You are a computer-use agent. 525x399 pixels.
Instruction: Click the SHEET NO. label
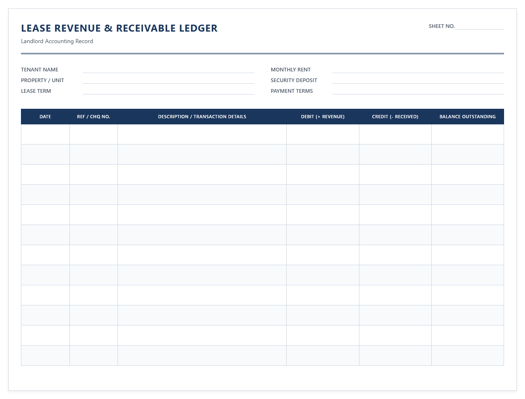(x=442, y=26)
